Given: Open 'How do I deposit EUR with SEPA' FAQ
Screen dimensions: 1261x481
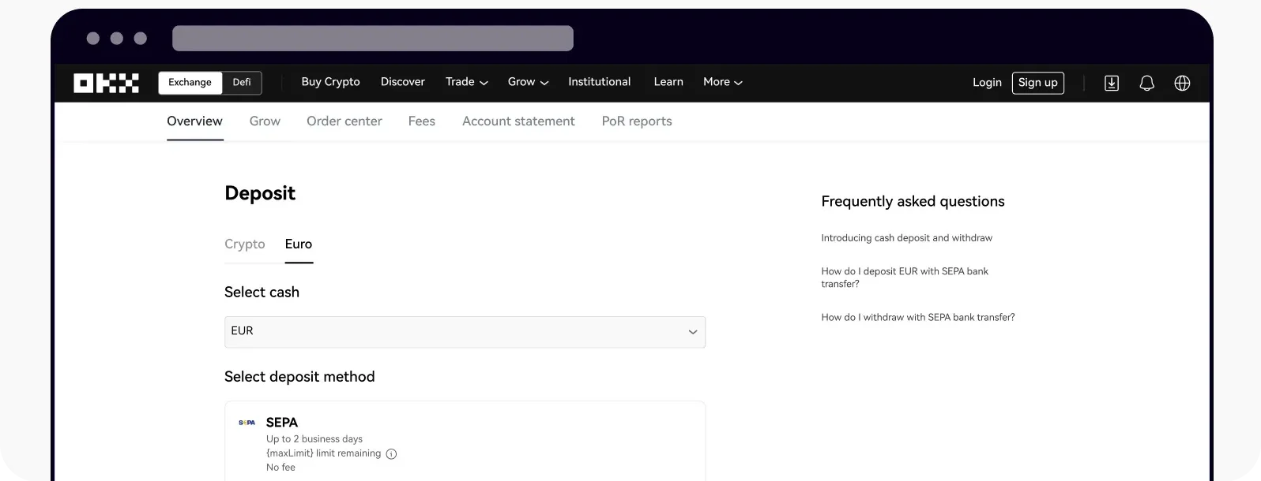Looking at the screenshot, I should tap(905, 278).
